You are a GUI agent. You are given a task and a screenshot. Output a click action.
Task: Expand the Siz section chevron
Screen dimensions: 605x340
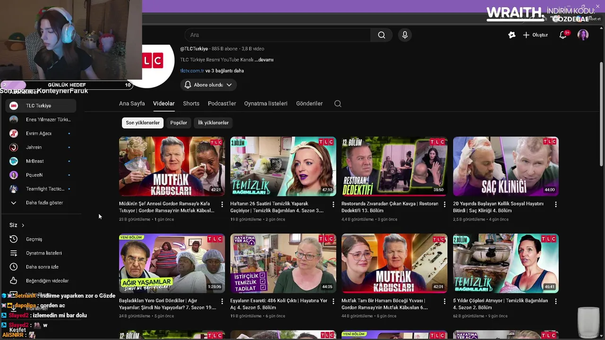(23, 225)
